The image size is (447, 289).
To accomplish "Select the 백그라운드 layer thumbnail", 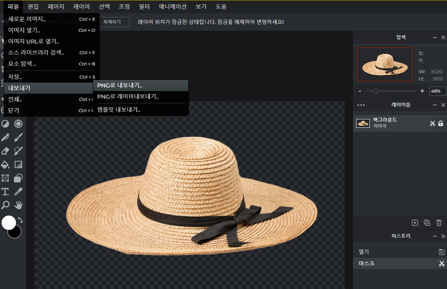I will click(x=363, y=123).
